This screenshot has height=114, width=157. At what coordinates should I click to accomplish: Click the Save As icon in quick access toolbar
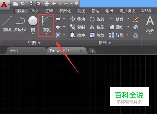pos(39,4)
